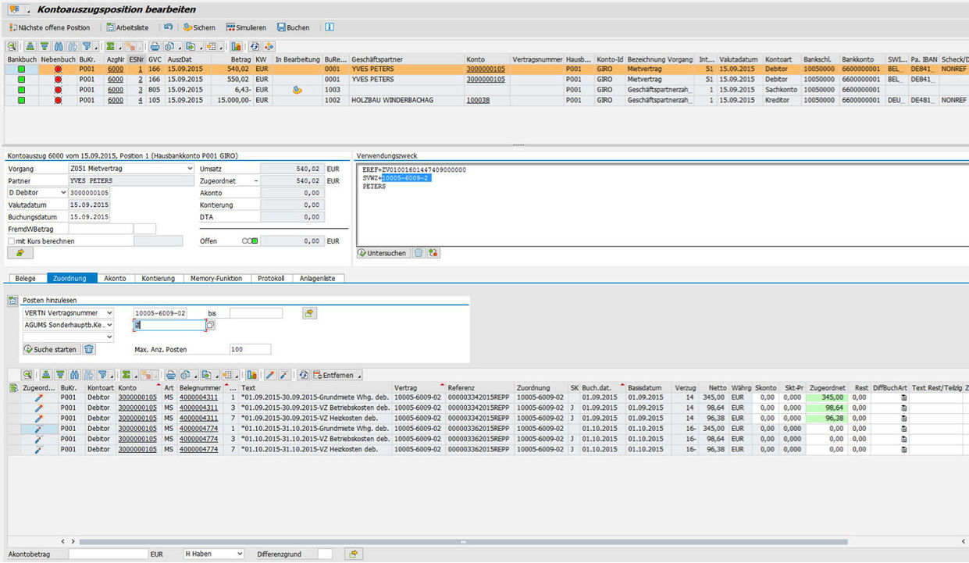This screenshot has width=969, height=563.
Task: Click the value help icon beside the active search field
Action: point(210,325)
